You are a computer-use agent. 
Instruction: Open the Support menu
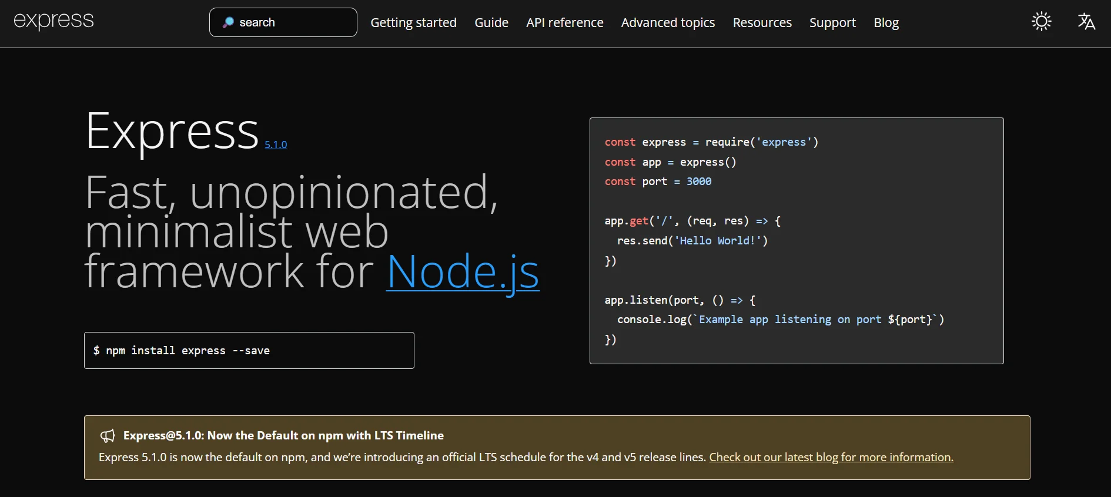[x=832, y=23]
